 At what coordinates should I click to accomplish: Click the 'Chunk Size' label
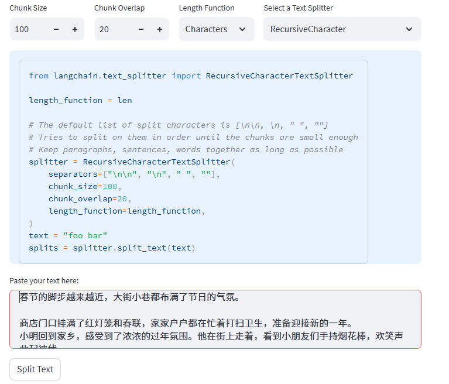(28, 8)
